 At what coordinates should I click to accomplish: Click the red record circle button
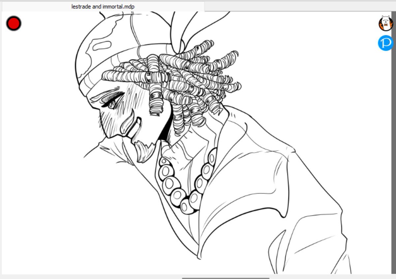coord(14,23)
